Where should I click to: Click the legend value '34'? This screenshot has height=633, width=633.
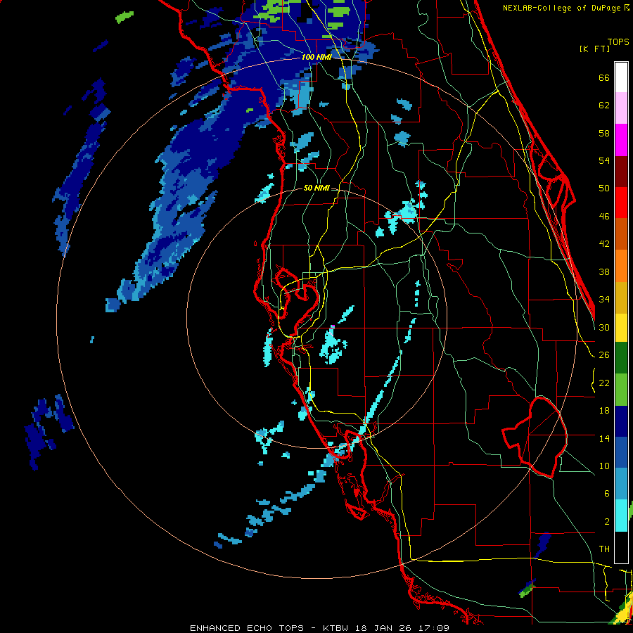click(604, 300)
